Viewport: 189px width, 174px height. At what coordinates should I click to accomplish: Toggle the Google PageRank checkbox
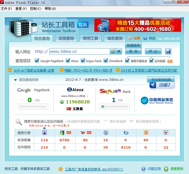click(37, 60)
